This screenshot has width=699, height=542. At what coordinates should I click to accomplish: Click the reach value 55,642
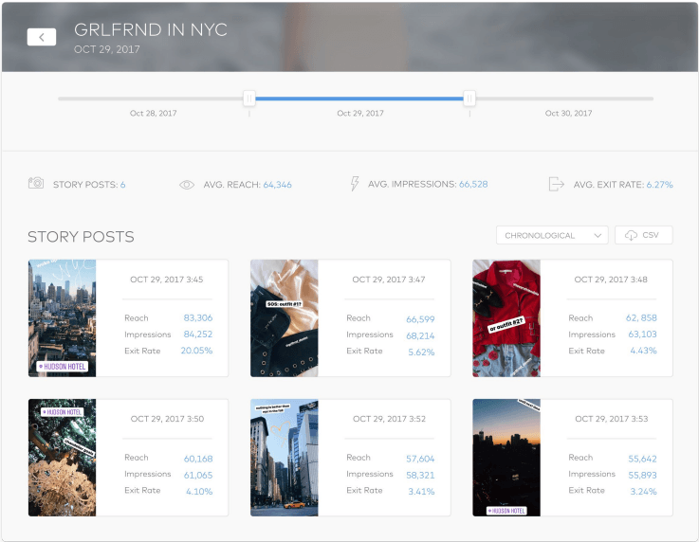642,459
